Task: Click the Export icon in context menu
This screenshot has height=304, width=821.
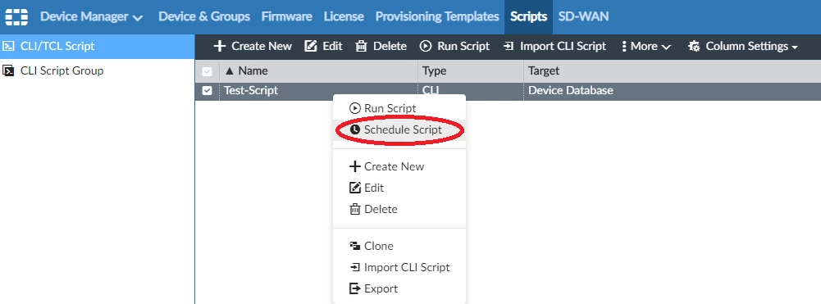Action: pyautogui.click(x=355, y=288)
